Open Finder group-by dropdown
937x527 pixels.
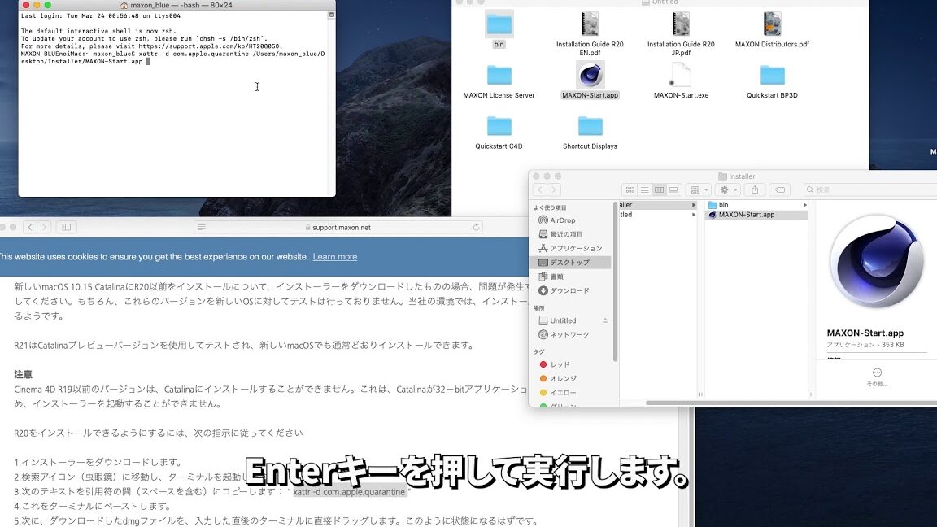tap(699, 189)
